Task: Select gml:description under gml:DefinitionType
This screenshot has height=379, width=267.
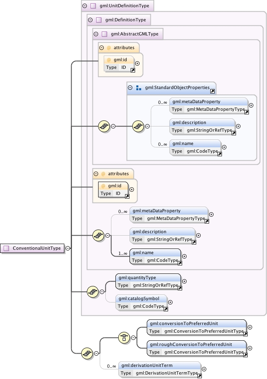Action: 162,236
